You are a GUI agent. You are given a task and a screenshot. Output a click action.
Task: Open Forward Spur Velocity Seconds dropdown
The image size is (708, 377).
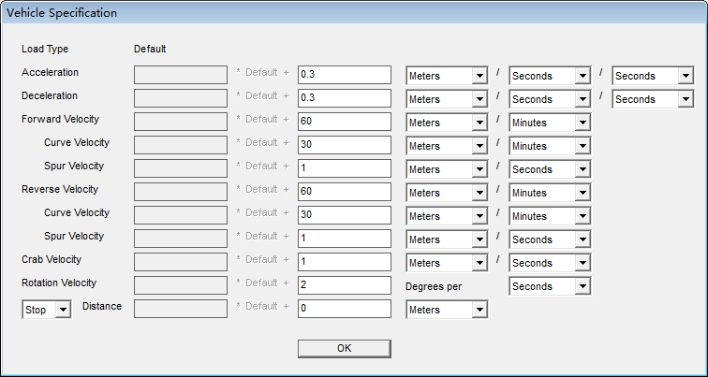point(550,169)
